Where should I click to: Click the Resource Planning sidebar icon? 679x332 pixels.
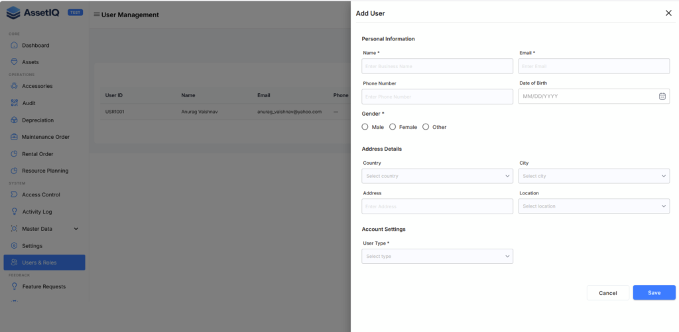14,171
